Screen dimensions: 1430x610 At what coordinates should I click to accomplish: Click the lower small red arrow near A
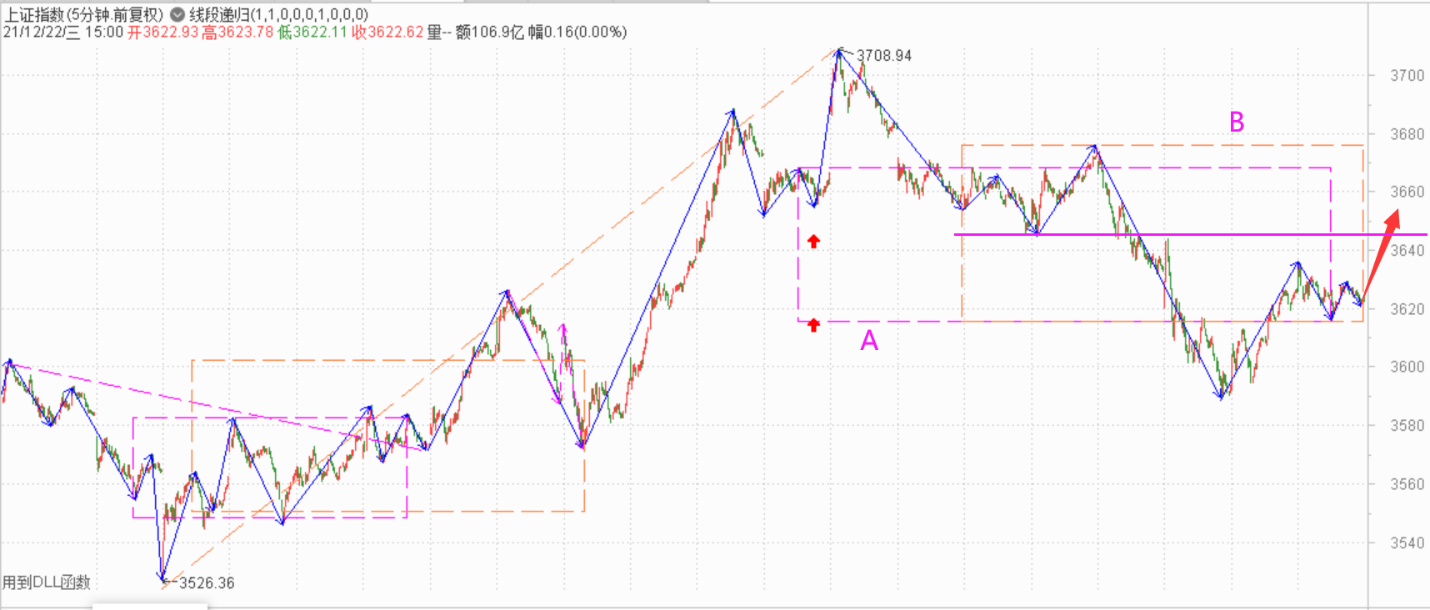813,325
